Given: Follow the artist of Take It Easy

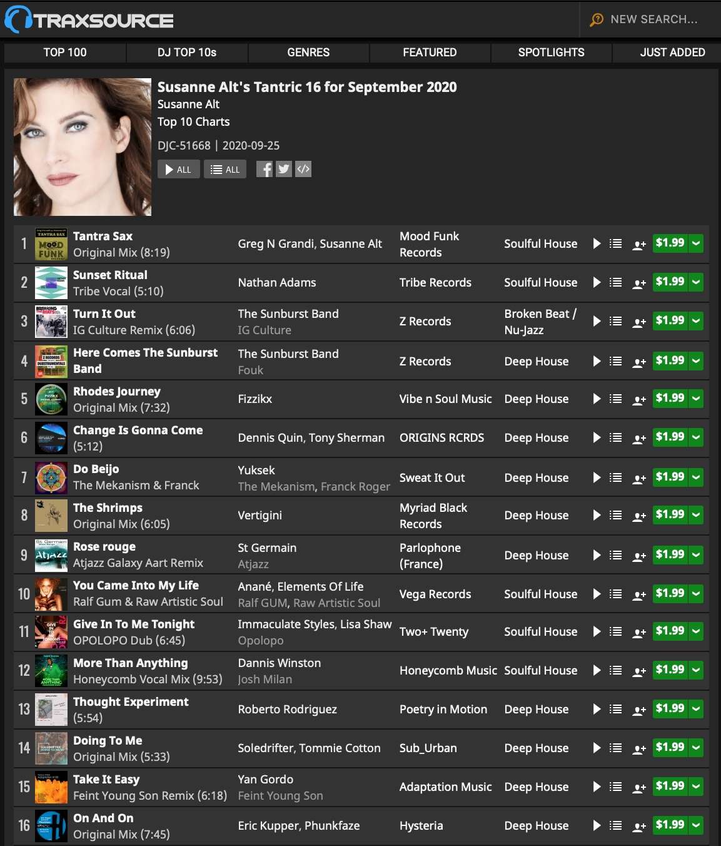Looking at the screenshot, I should pyautogui.click(x=639, y=787).
